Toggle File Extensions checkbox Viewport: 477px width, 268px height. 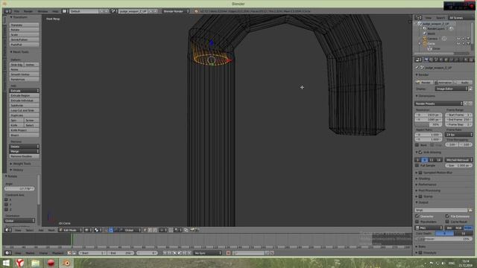(x=447, y=217)
